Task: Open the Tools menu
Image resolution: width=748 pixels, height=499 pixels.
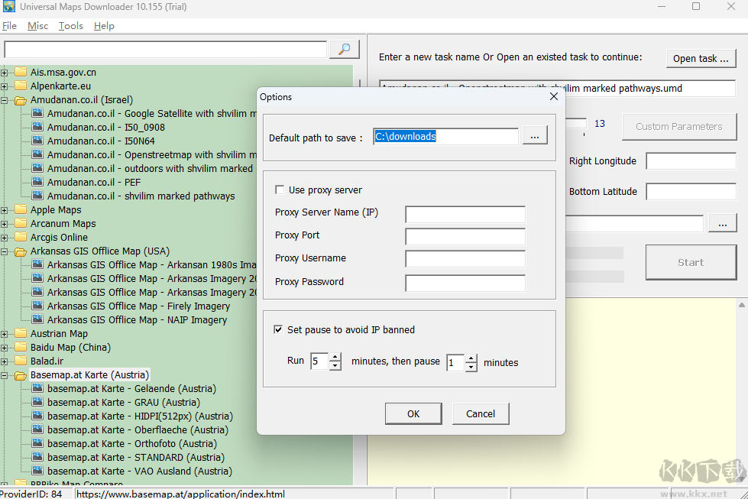Action: [x=70, y=25]
